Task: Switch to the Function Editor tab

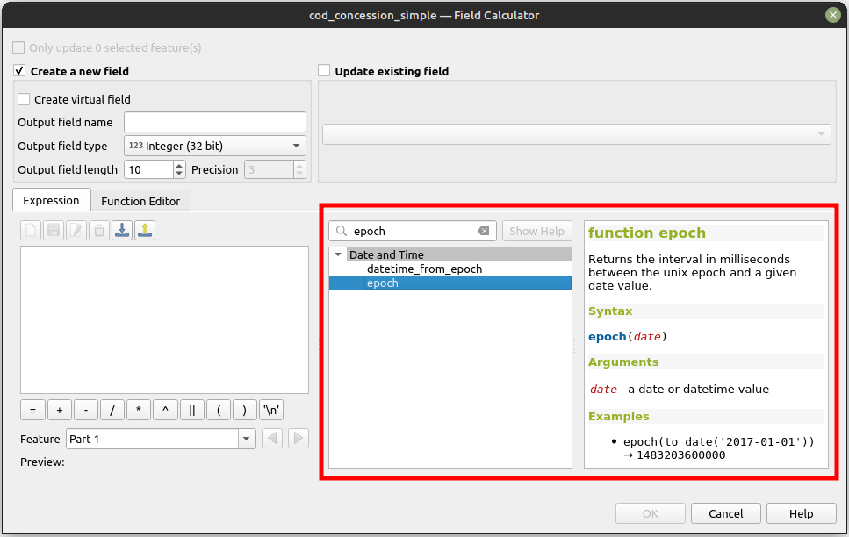Action: click(140, 201)
